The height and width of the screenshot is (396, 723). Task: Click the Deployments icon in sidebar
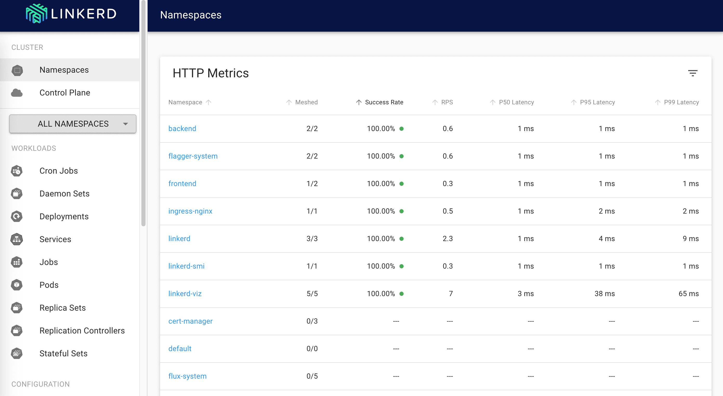(17, 216)
